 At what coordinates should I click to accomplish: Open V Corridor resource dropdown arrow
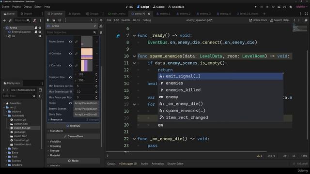tap(97, 66)
